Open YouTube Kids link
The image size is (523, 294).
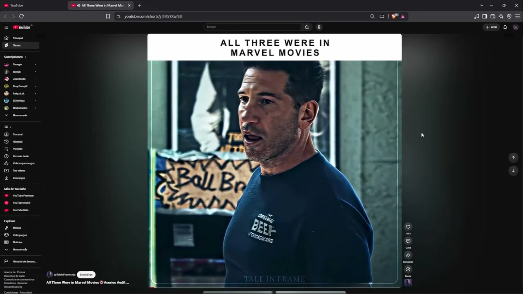click(21, 210)
